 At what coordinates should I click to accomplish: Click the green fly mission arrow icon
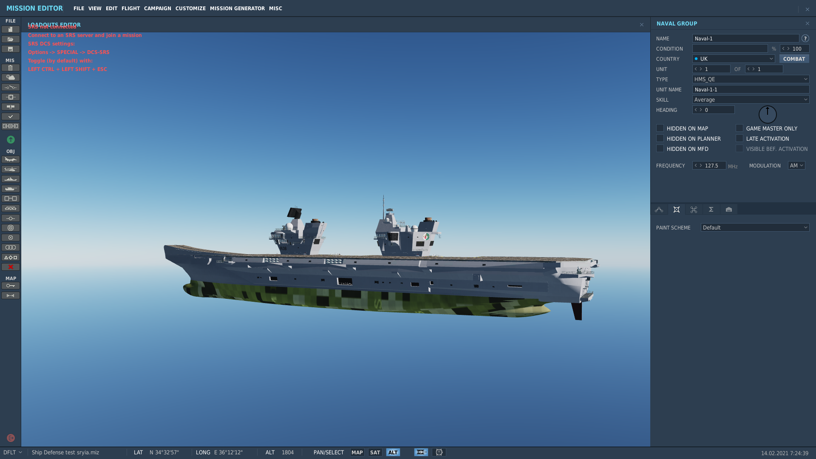coord(11,139)
